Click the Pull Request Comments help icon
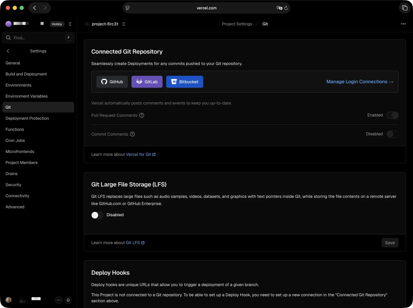The height and width of the screenshot is (308, 413). pyautogui.click(x=142, y=115)
